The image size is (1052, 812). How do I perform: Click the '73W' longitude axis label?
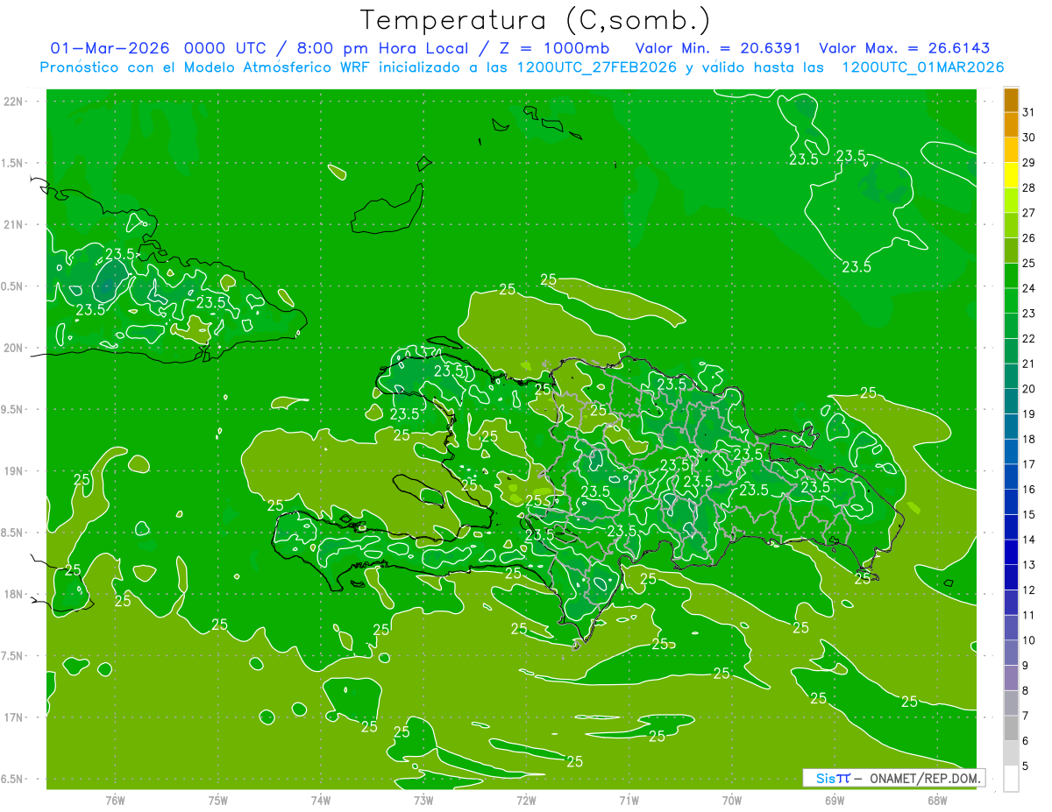423,801
